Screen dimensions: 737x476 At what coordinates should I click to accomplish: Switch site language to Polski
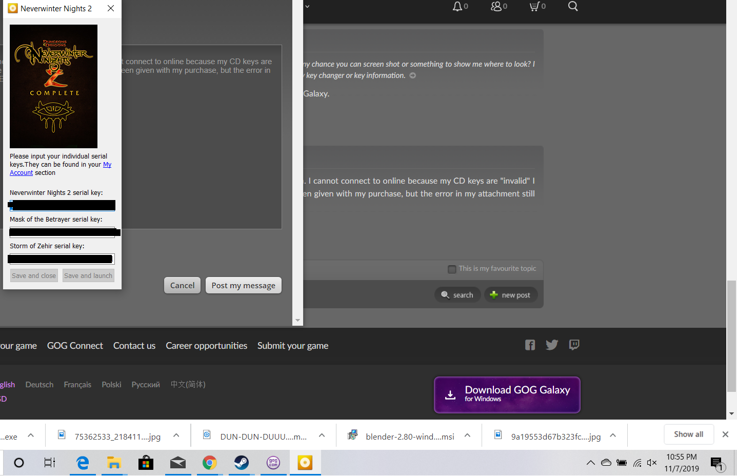pyautogui.click(x=111, y=385)
